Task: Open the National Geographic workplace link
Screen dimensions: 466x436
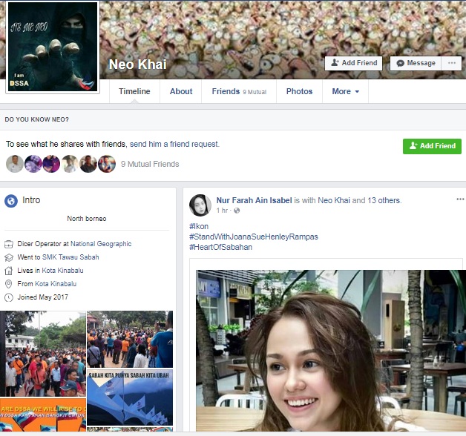Action: [x=101, y=243]
